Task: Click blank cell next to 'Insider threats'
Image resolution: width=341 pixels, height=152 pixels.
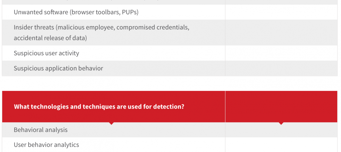Action: tap(281, 33)
